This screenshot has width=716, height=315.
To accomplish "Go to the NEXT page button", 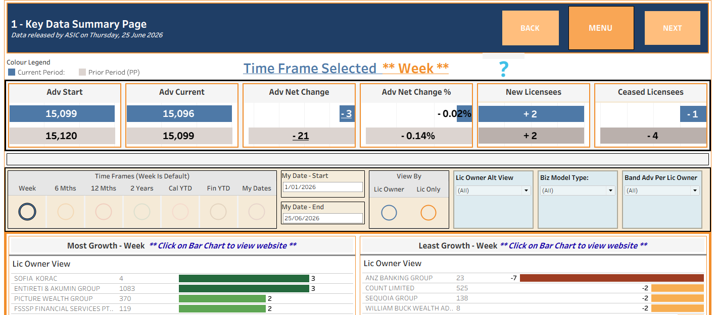I will [x=673, y=28].
